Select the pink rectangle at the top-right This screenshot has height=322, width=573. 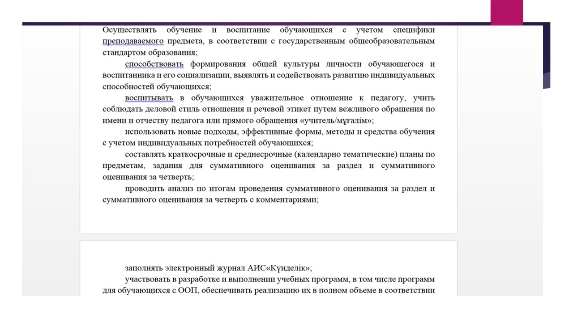click(506, 12)
